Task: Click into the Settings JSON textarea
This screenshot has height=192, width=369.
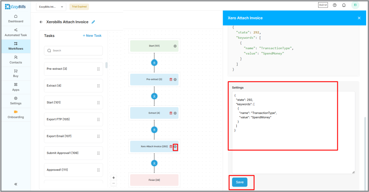Action: point(293,133)
